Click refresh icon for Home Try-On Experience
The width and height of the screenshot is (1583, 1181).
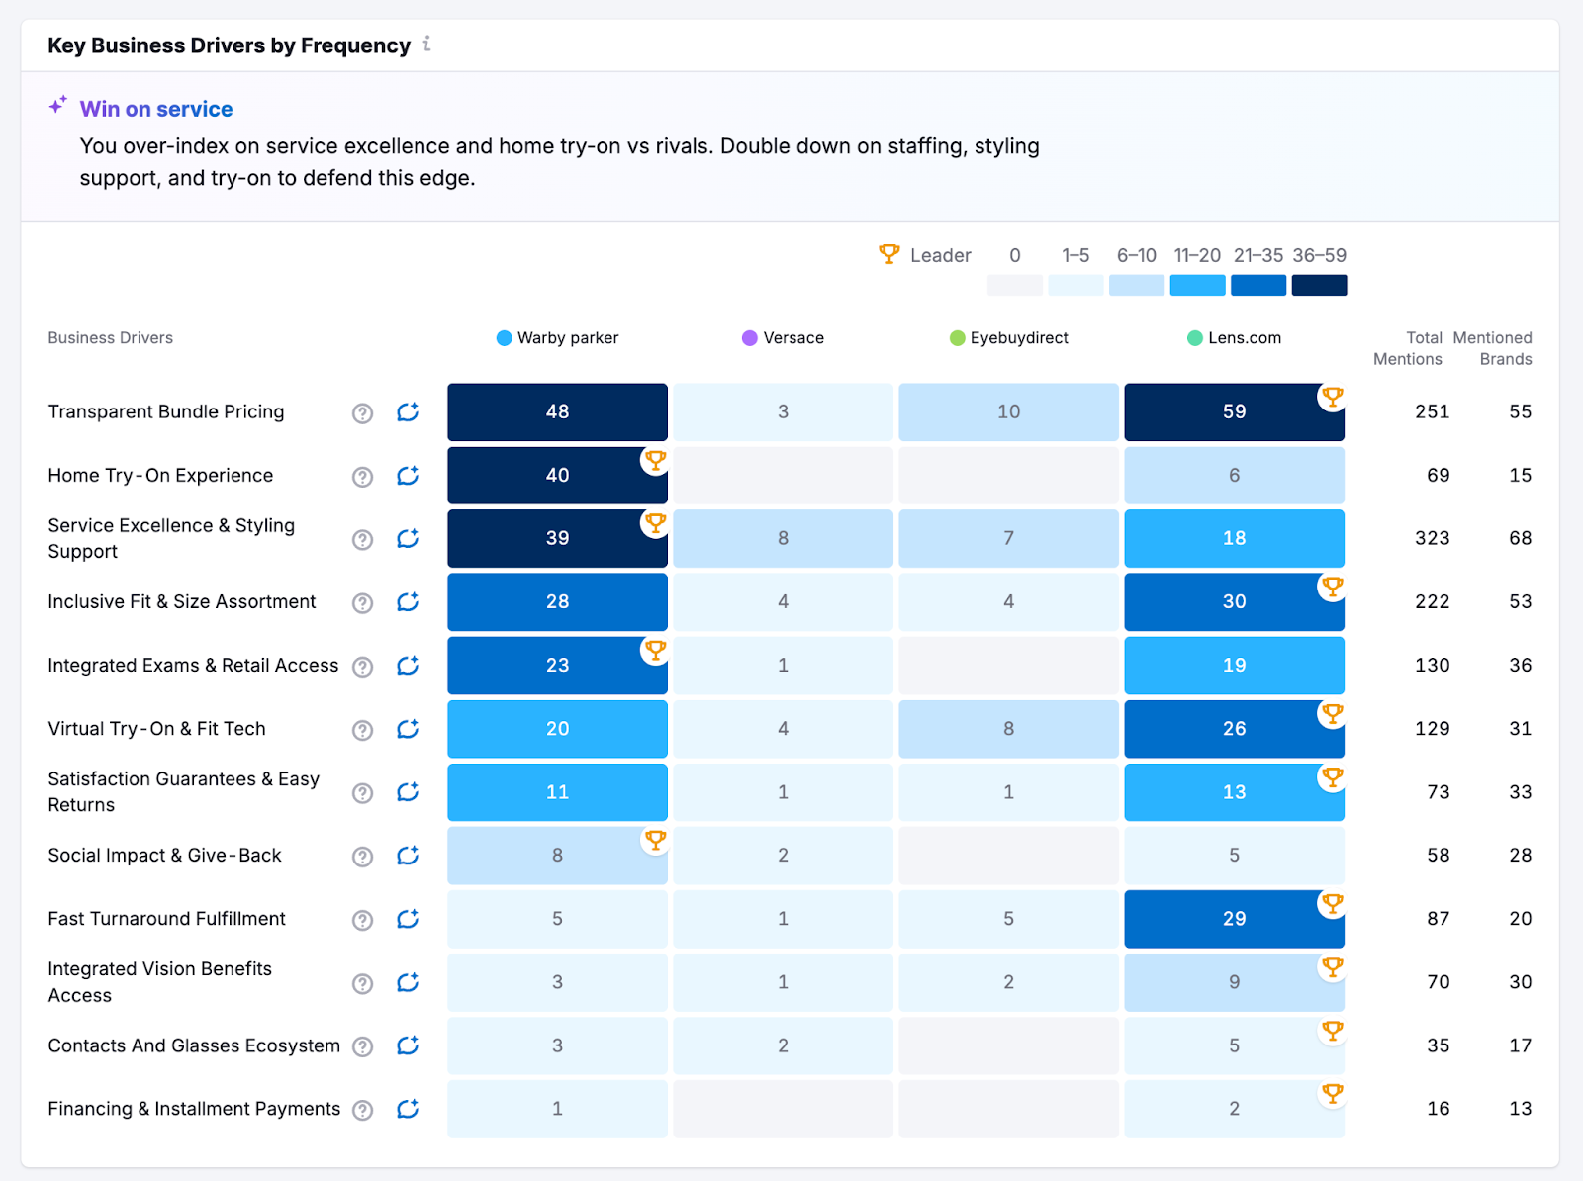(408, 476)
